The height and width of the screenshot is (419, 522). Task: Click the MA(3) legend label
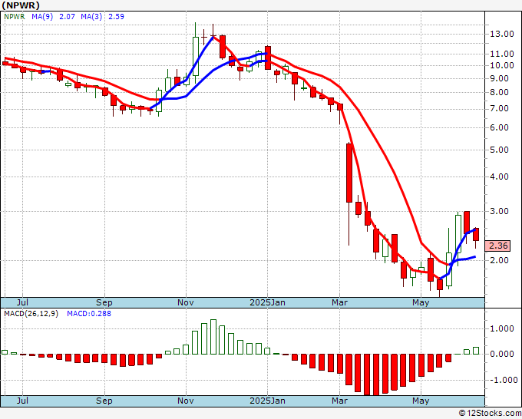[x=91, y=16]
